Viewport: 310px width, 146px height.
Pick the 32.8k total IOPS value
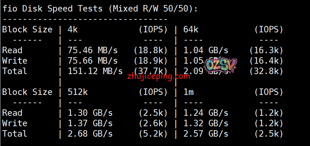click(266, 71)
